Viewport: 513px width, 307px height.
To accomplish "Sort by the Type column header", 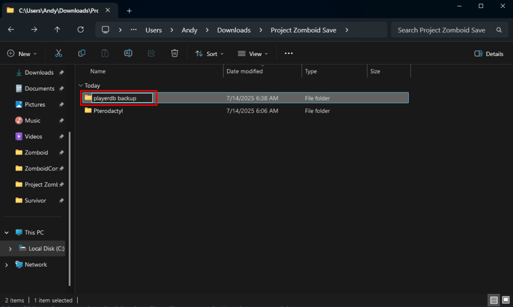I will click(x=311, y=71).
